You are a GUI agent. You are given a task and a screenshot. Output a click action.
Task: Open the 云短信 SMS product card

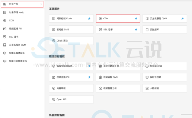pos(71,30)
